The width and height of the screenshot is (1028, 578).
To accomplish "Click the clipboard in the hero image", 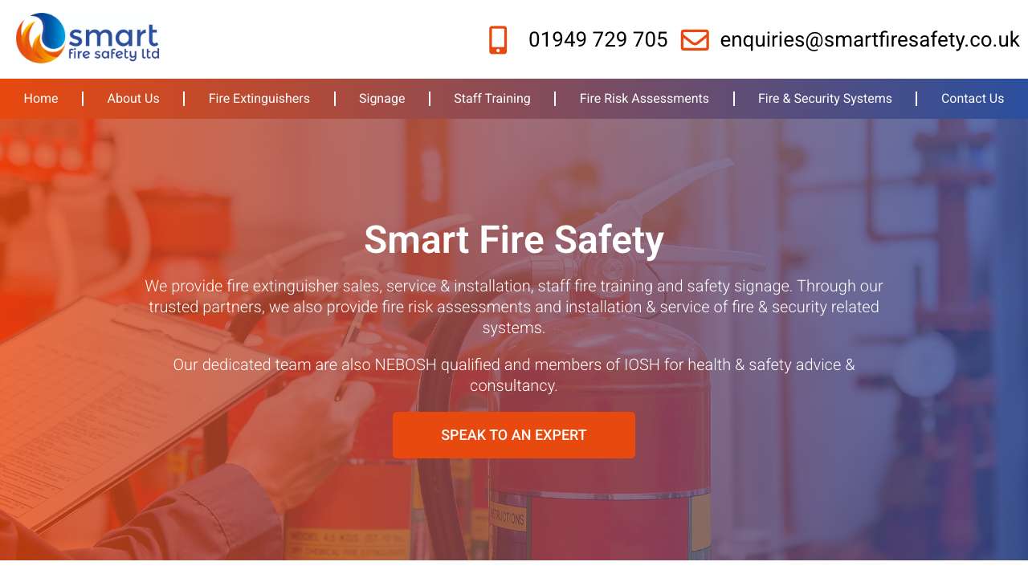I will [120, 401].
